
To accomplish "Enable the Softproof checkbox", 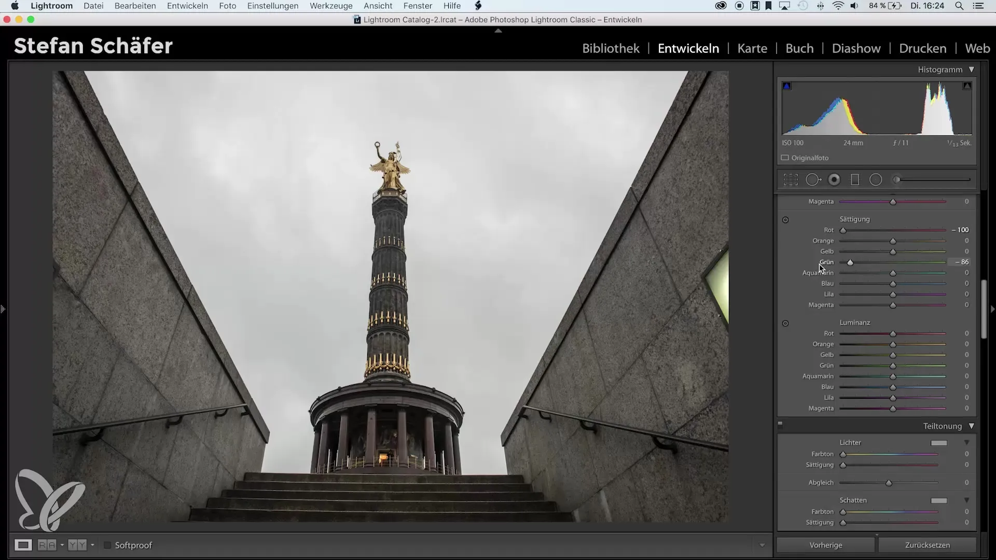I will [107, 545].
